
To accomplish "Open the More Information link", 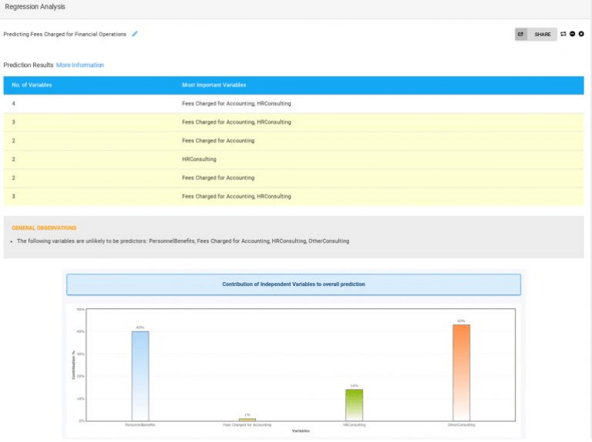I will point(80,65).
